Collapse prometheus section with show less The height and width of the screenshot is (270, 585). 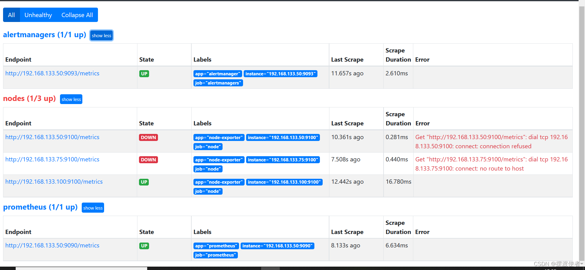coord(93,208)
